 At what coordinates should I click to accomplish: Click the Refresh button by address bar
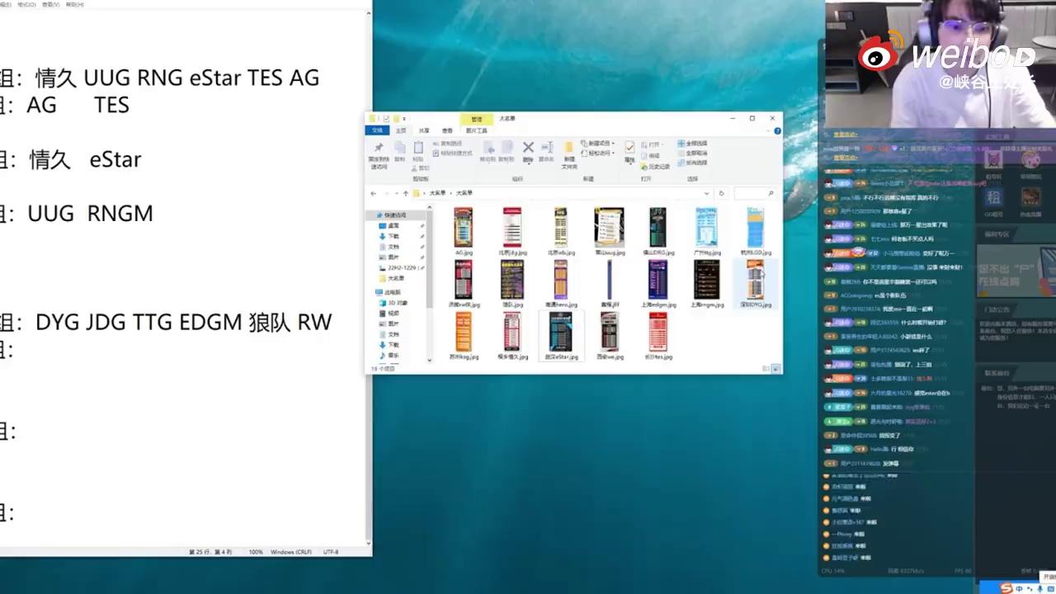coord(721,193)
